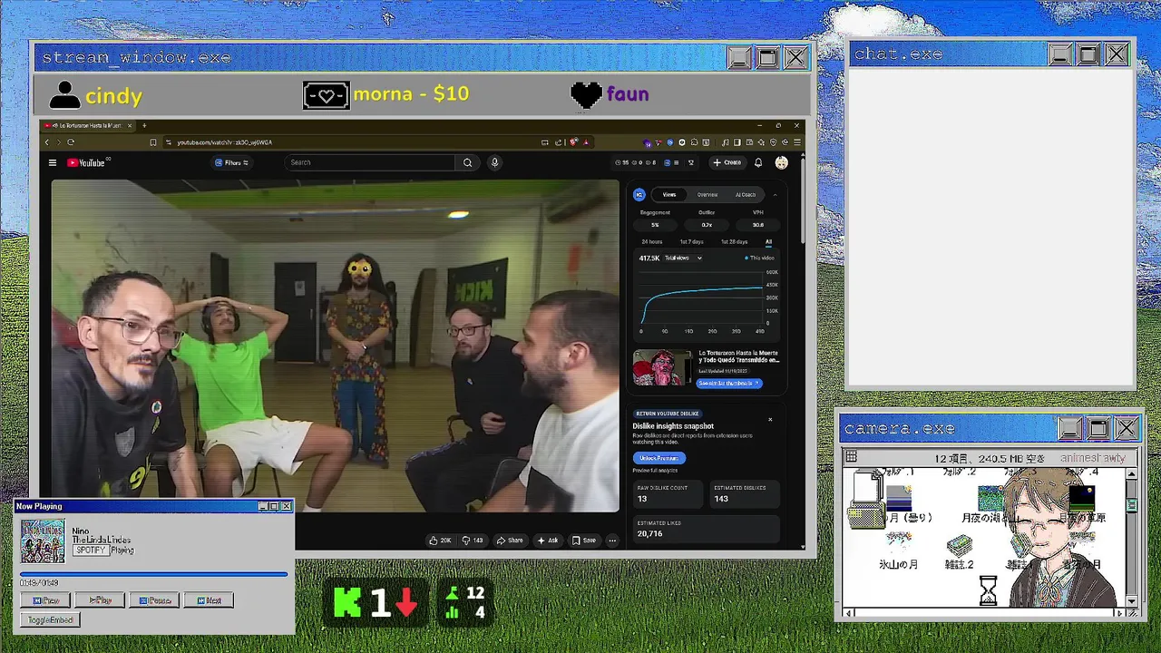This screenshot has width=1161, height=653.
Task: Select the 1st 7 days range
Action: [691, 242]
